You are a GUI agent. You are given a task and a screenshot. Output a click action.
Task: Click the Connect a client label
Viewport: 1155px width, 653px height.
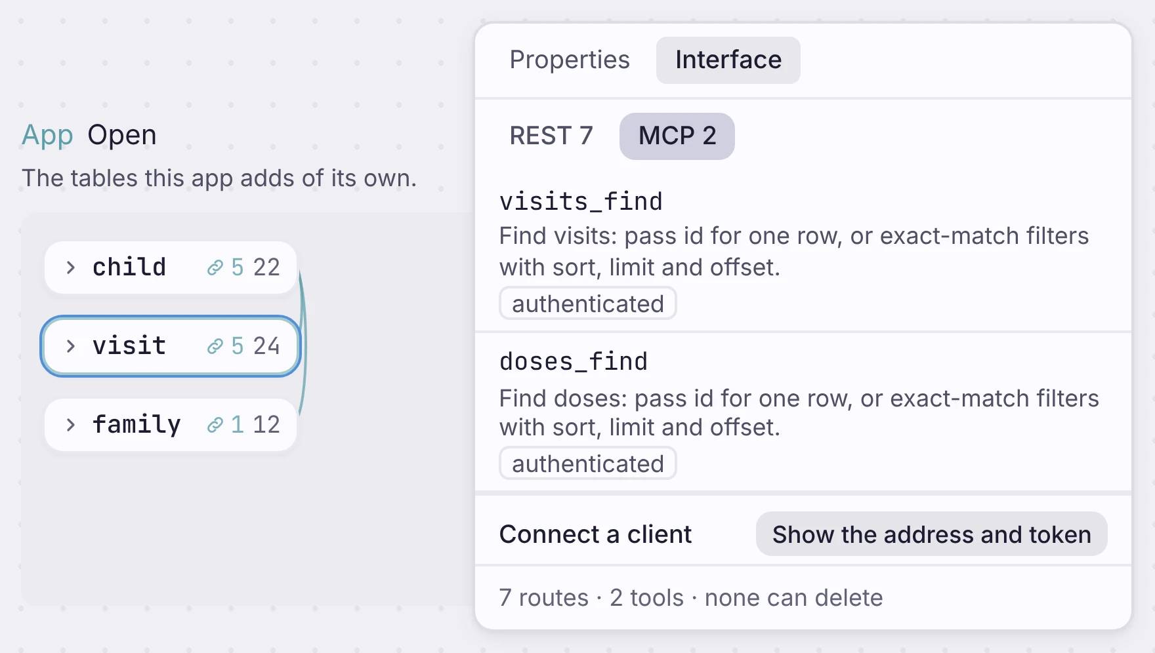pyautogui.click(x=595, y=534)
